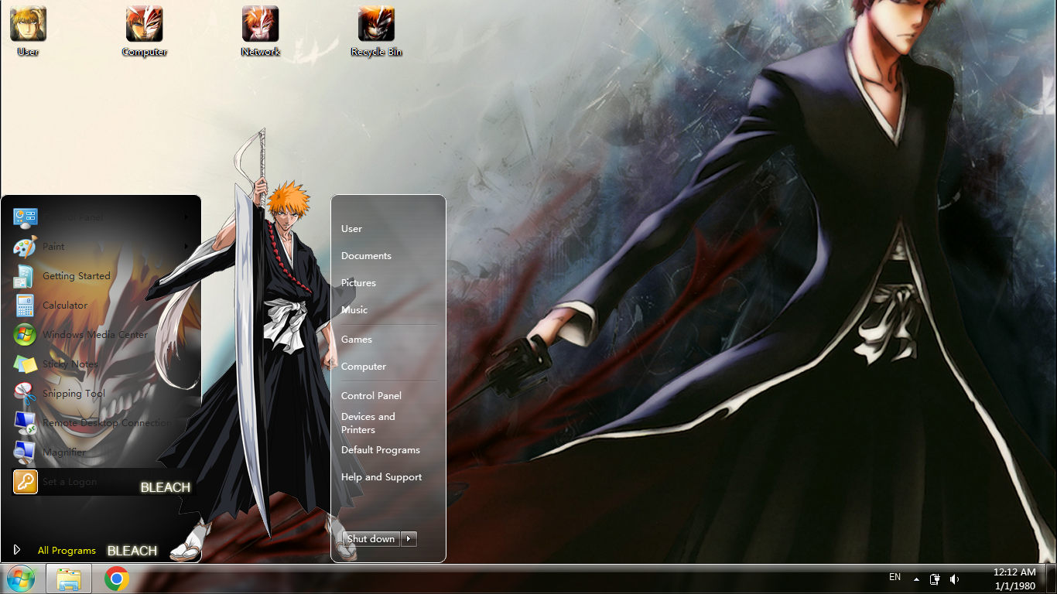This screenshot has height=594, width=1057.
Task: Open the User desktop icon
Action: point(28,31)
